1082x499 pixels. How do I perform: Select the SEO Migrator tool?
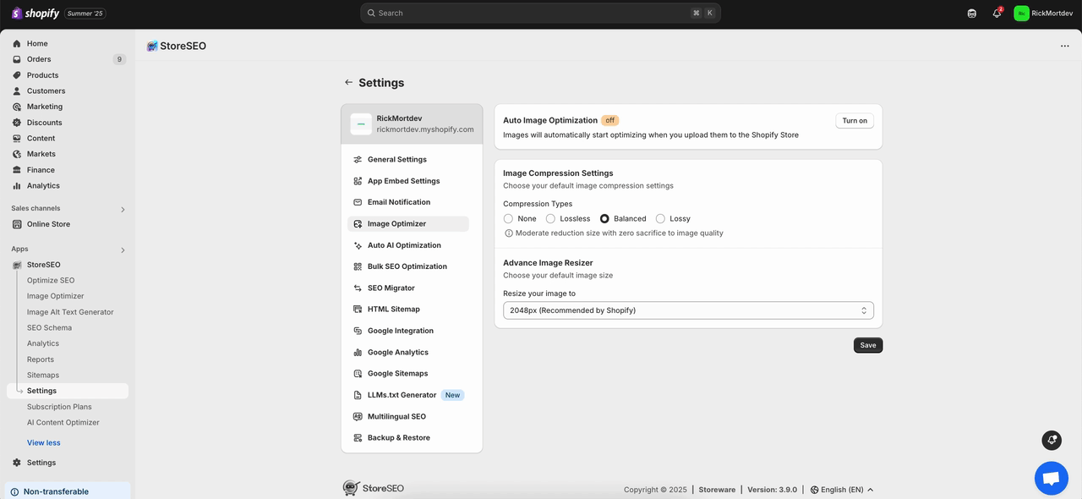[391, 288]
